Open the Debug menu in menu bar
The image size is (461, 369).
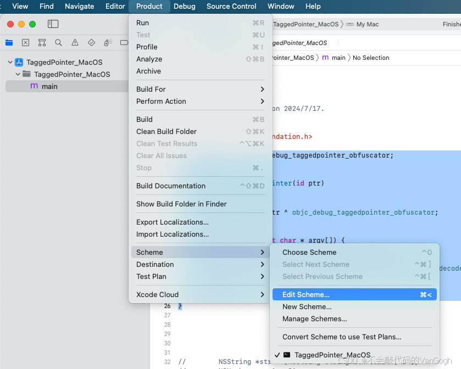click(184, 7)
